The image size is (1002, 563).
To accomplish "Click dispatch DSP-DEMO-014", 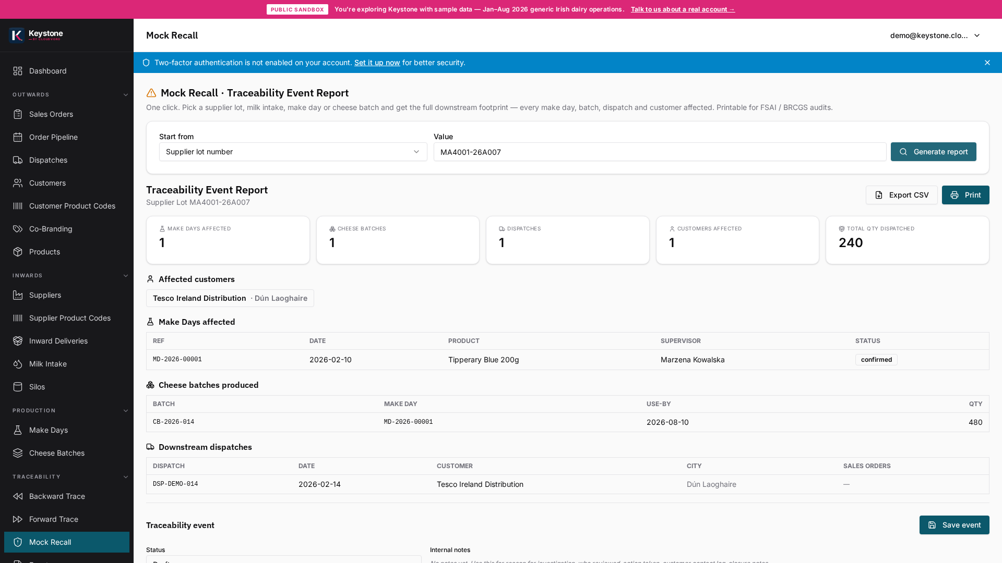I will [x=175, y=484].
